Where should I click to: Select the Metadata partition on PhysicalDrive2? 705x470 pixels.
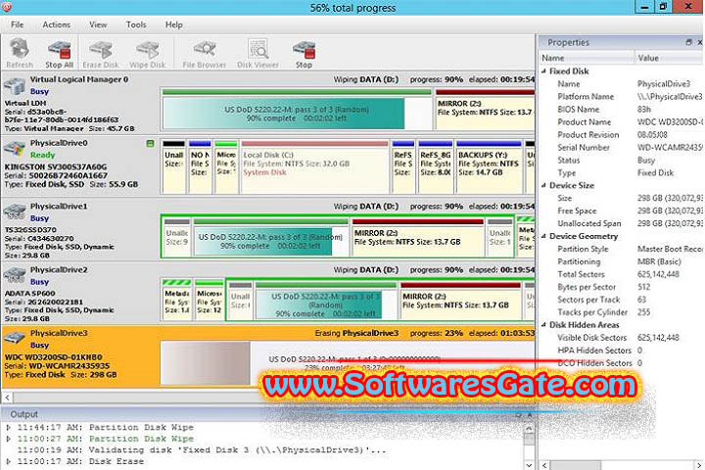coord(176,300)
